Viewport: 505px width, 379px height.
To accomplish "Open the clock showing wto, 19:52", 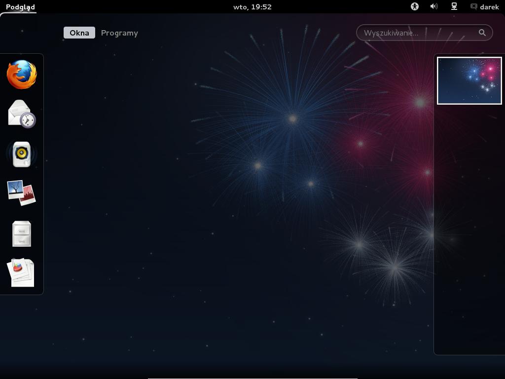I will [x=252, y=7].
